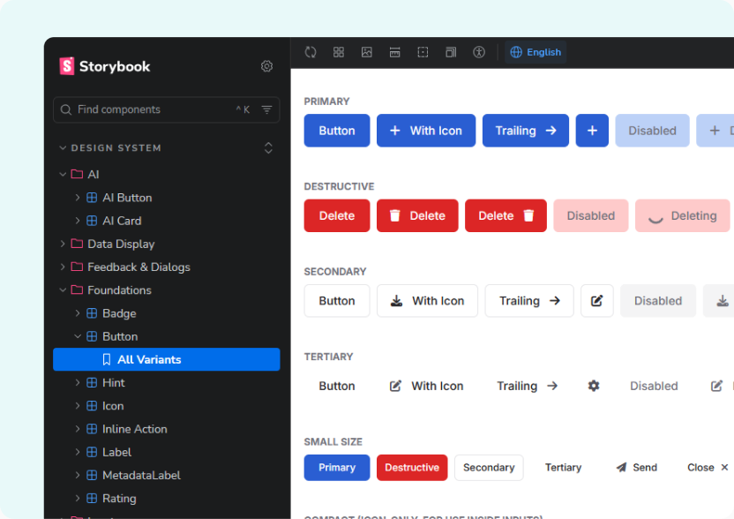The image size is (734, 519).
Task: Open the backgrounds image toolbar icon
Action: [x=366, y=52]
